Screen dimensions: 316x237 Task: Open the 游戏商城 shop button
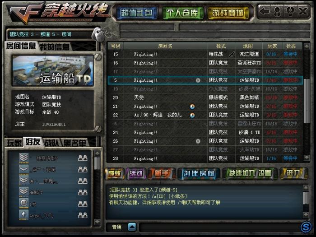(x=228, y=13)
